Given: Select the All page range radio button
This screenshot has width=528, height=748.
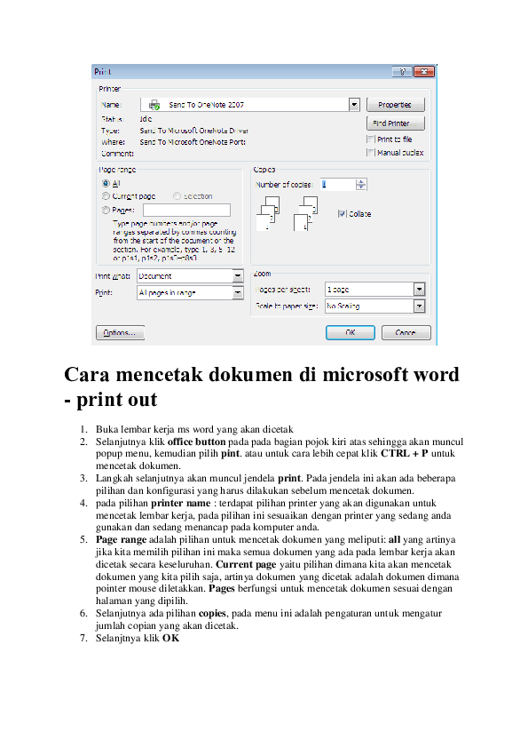Looking at the screenshot, I should (x=106, y=183).
